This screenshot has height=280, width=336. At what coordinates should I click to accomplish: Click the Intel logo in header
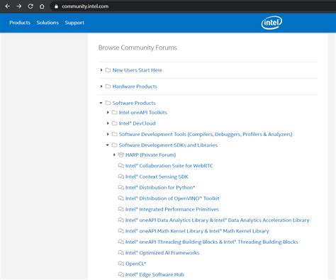(271, 23)
